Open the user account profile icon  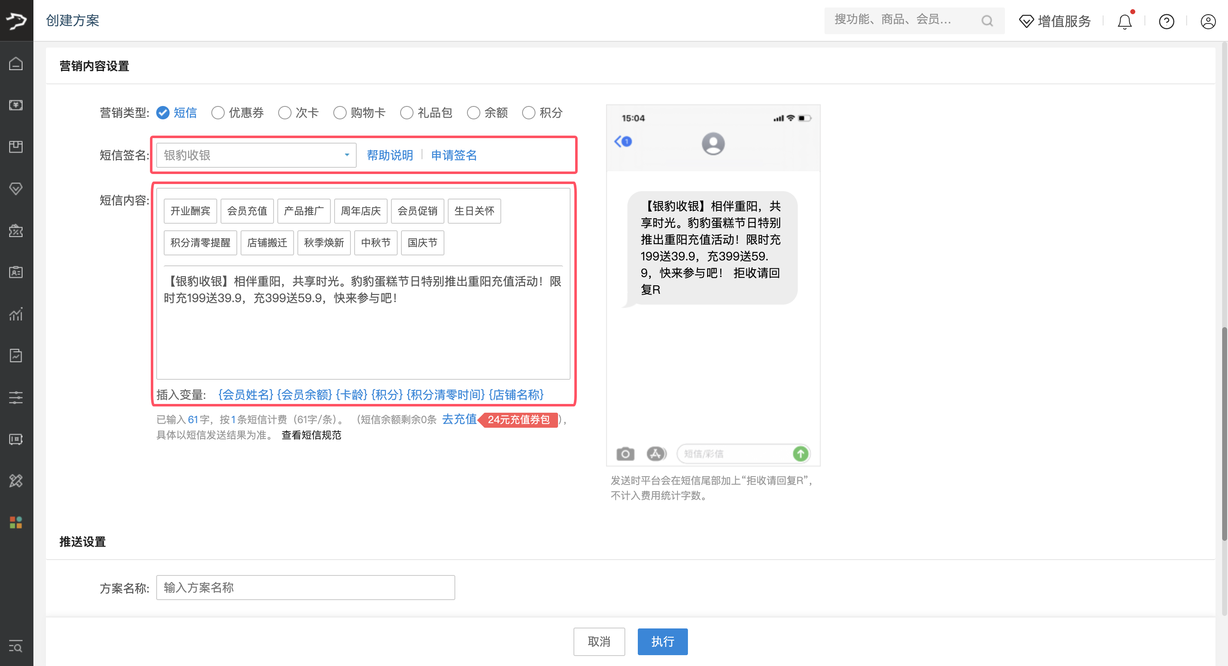point(1208,21)
